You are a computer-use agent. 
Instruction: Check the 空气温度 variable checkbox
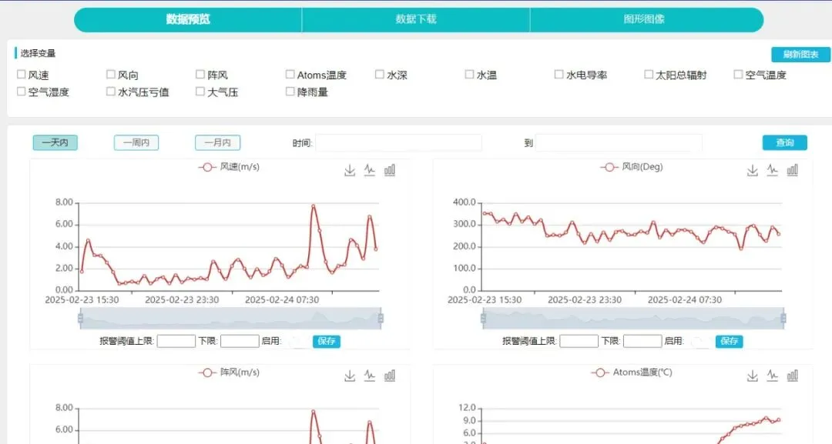coord(738,74)
